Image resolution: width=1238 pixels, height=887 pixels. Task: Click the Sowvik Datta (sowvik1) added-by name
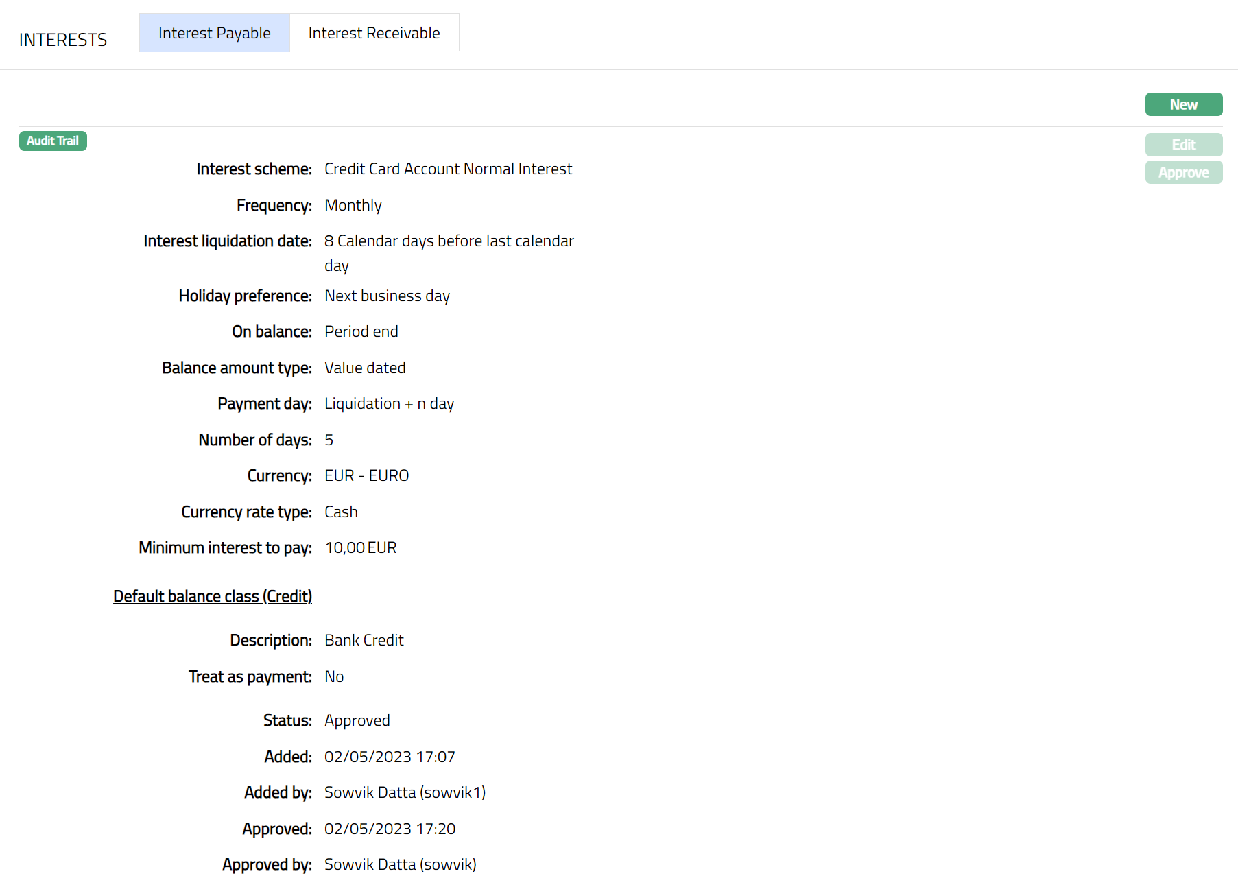pos(405,792)
